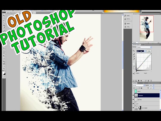Select the Elliptical Marquee tool
Viewport: 161px width, 121px height.
point(4,18)
